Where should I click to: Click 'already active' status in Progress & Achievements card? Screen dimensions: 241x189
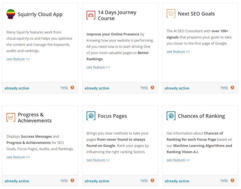point(17,181)
